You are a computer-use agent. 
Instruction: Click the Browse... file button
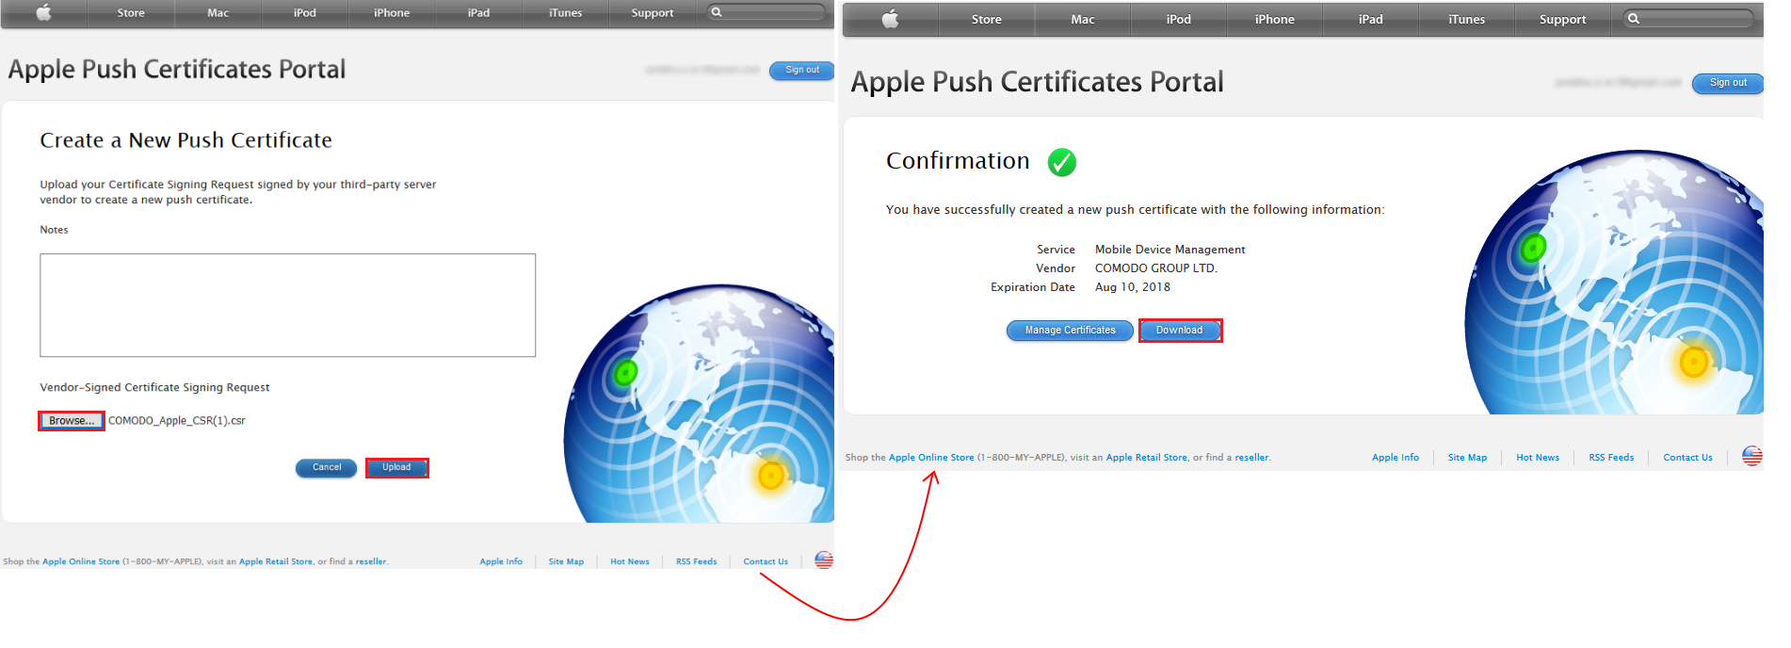(72, 421)
